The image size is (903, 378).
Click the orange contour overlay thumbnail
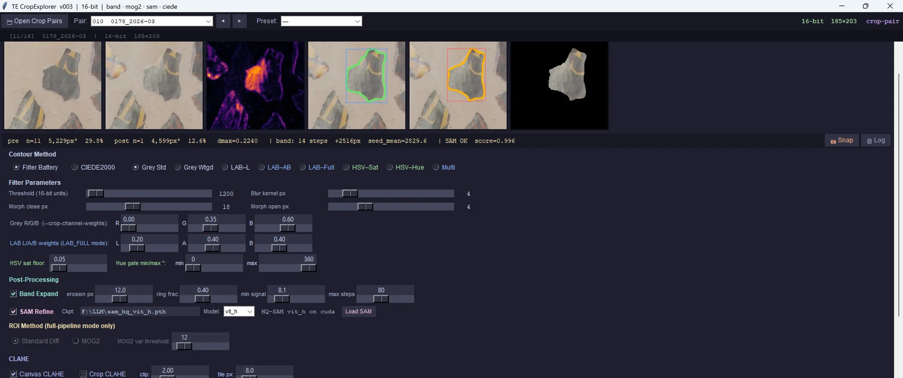click(x=458, y=85)
